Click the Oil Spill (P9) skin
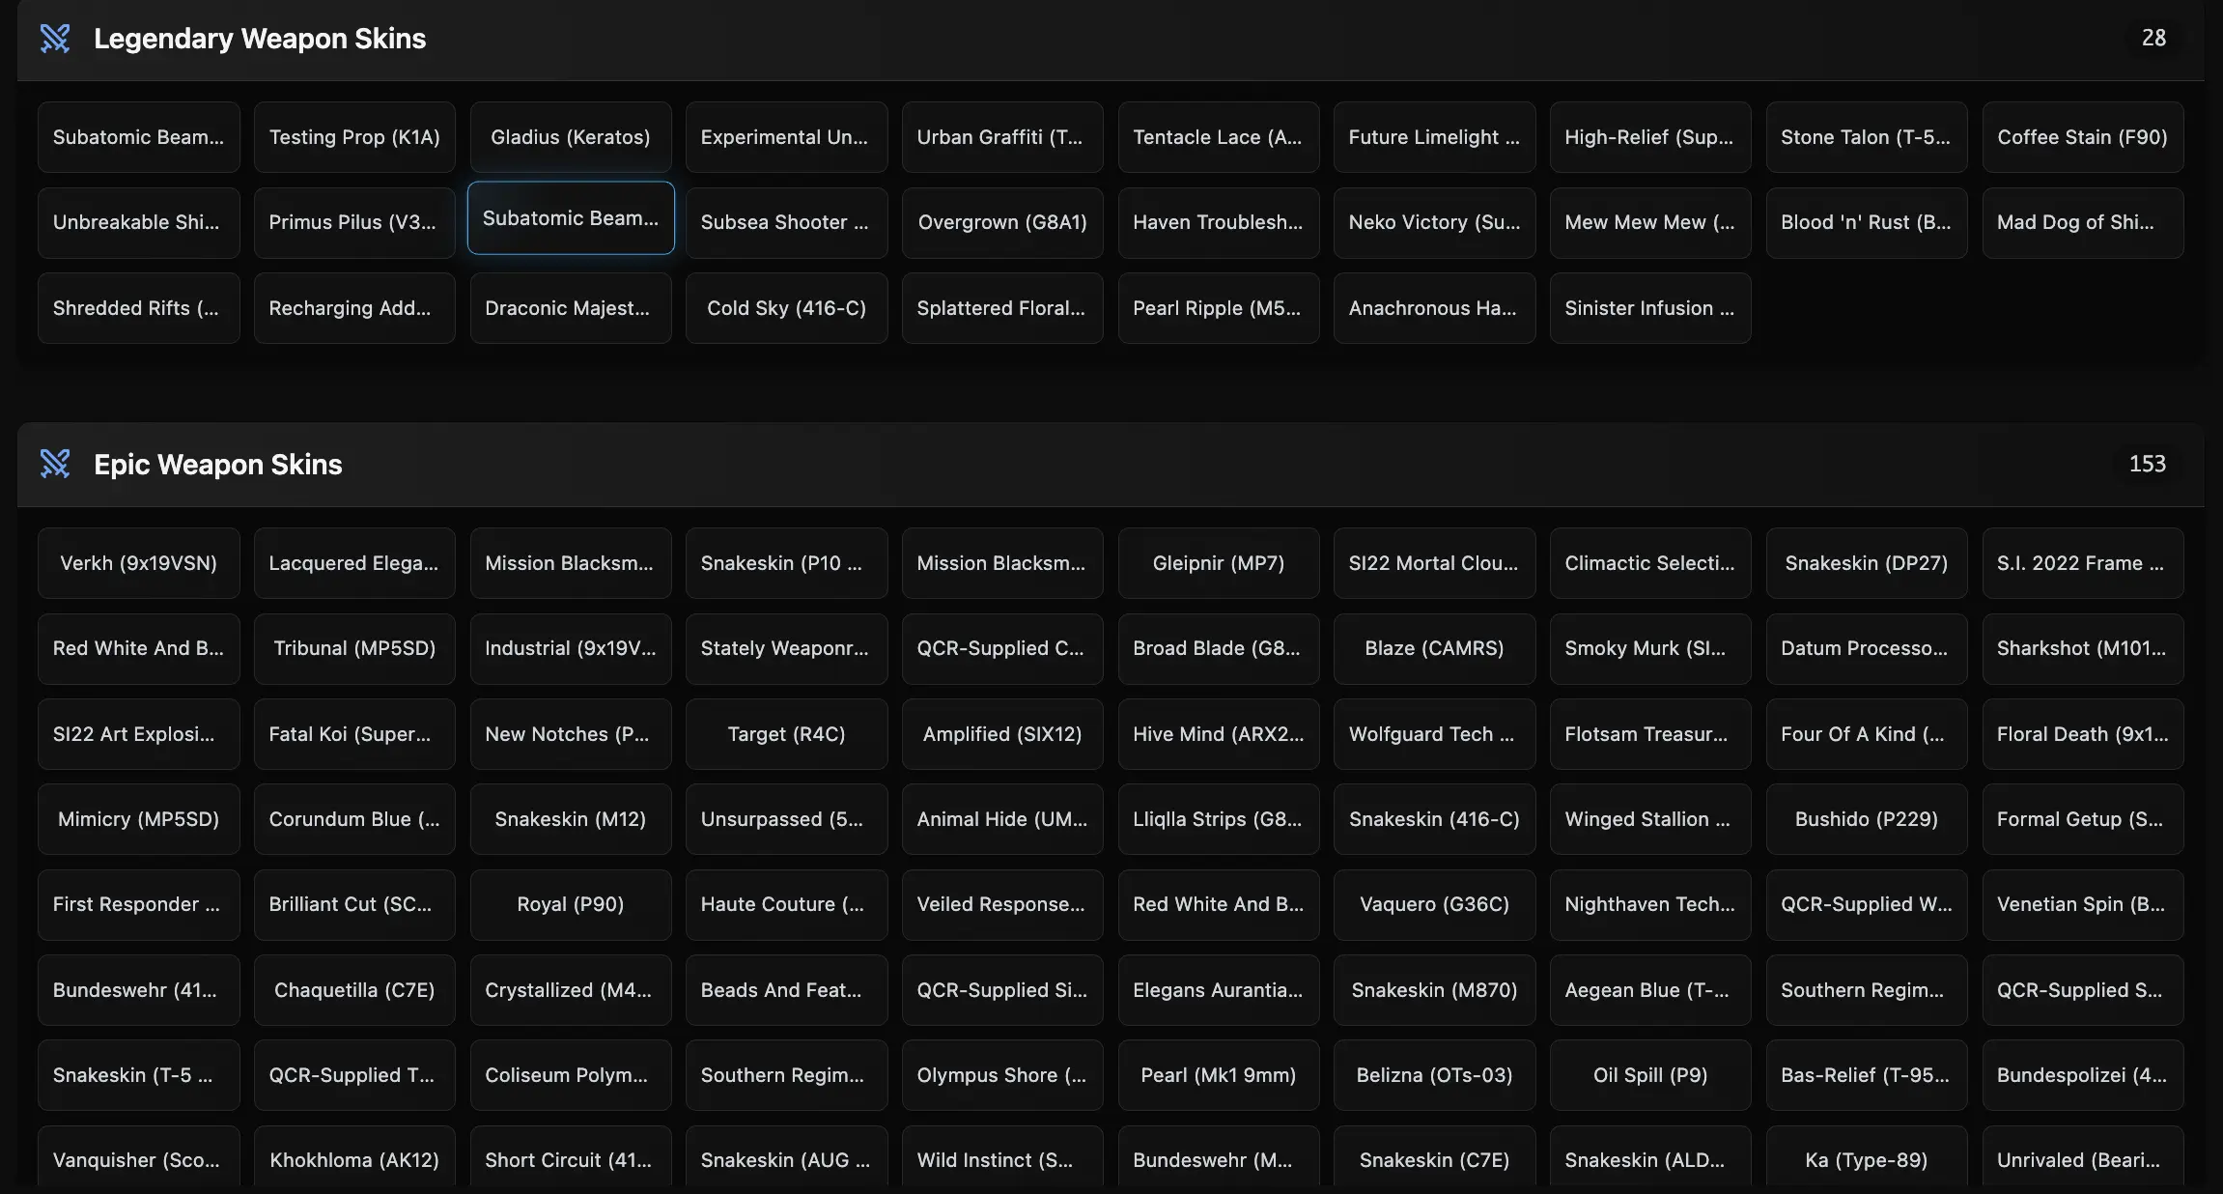Viewport: 2223px width, 1194px height. (1650, 1075)
